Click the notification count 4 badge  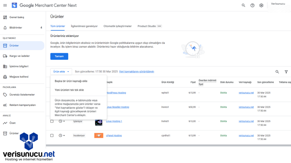point(41,28)
